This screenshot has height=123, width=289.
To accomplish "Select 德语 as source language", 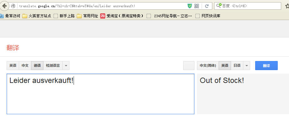I will coord(37,65).
